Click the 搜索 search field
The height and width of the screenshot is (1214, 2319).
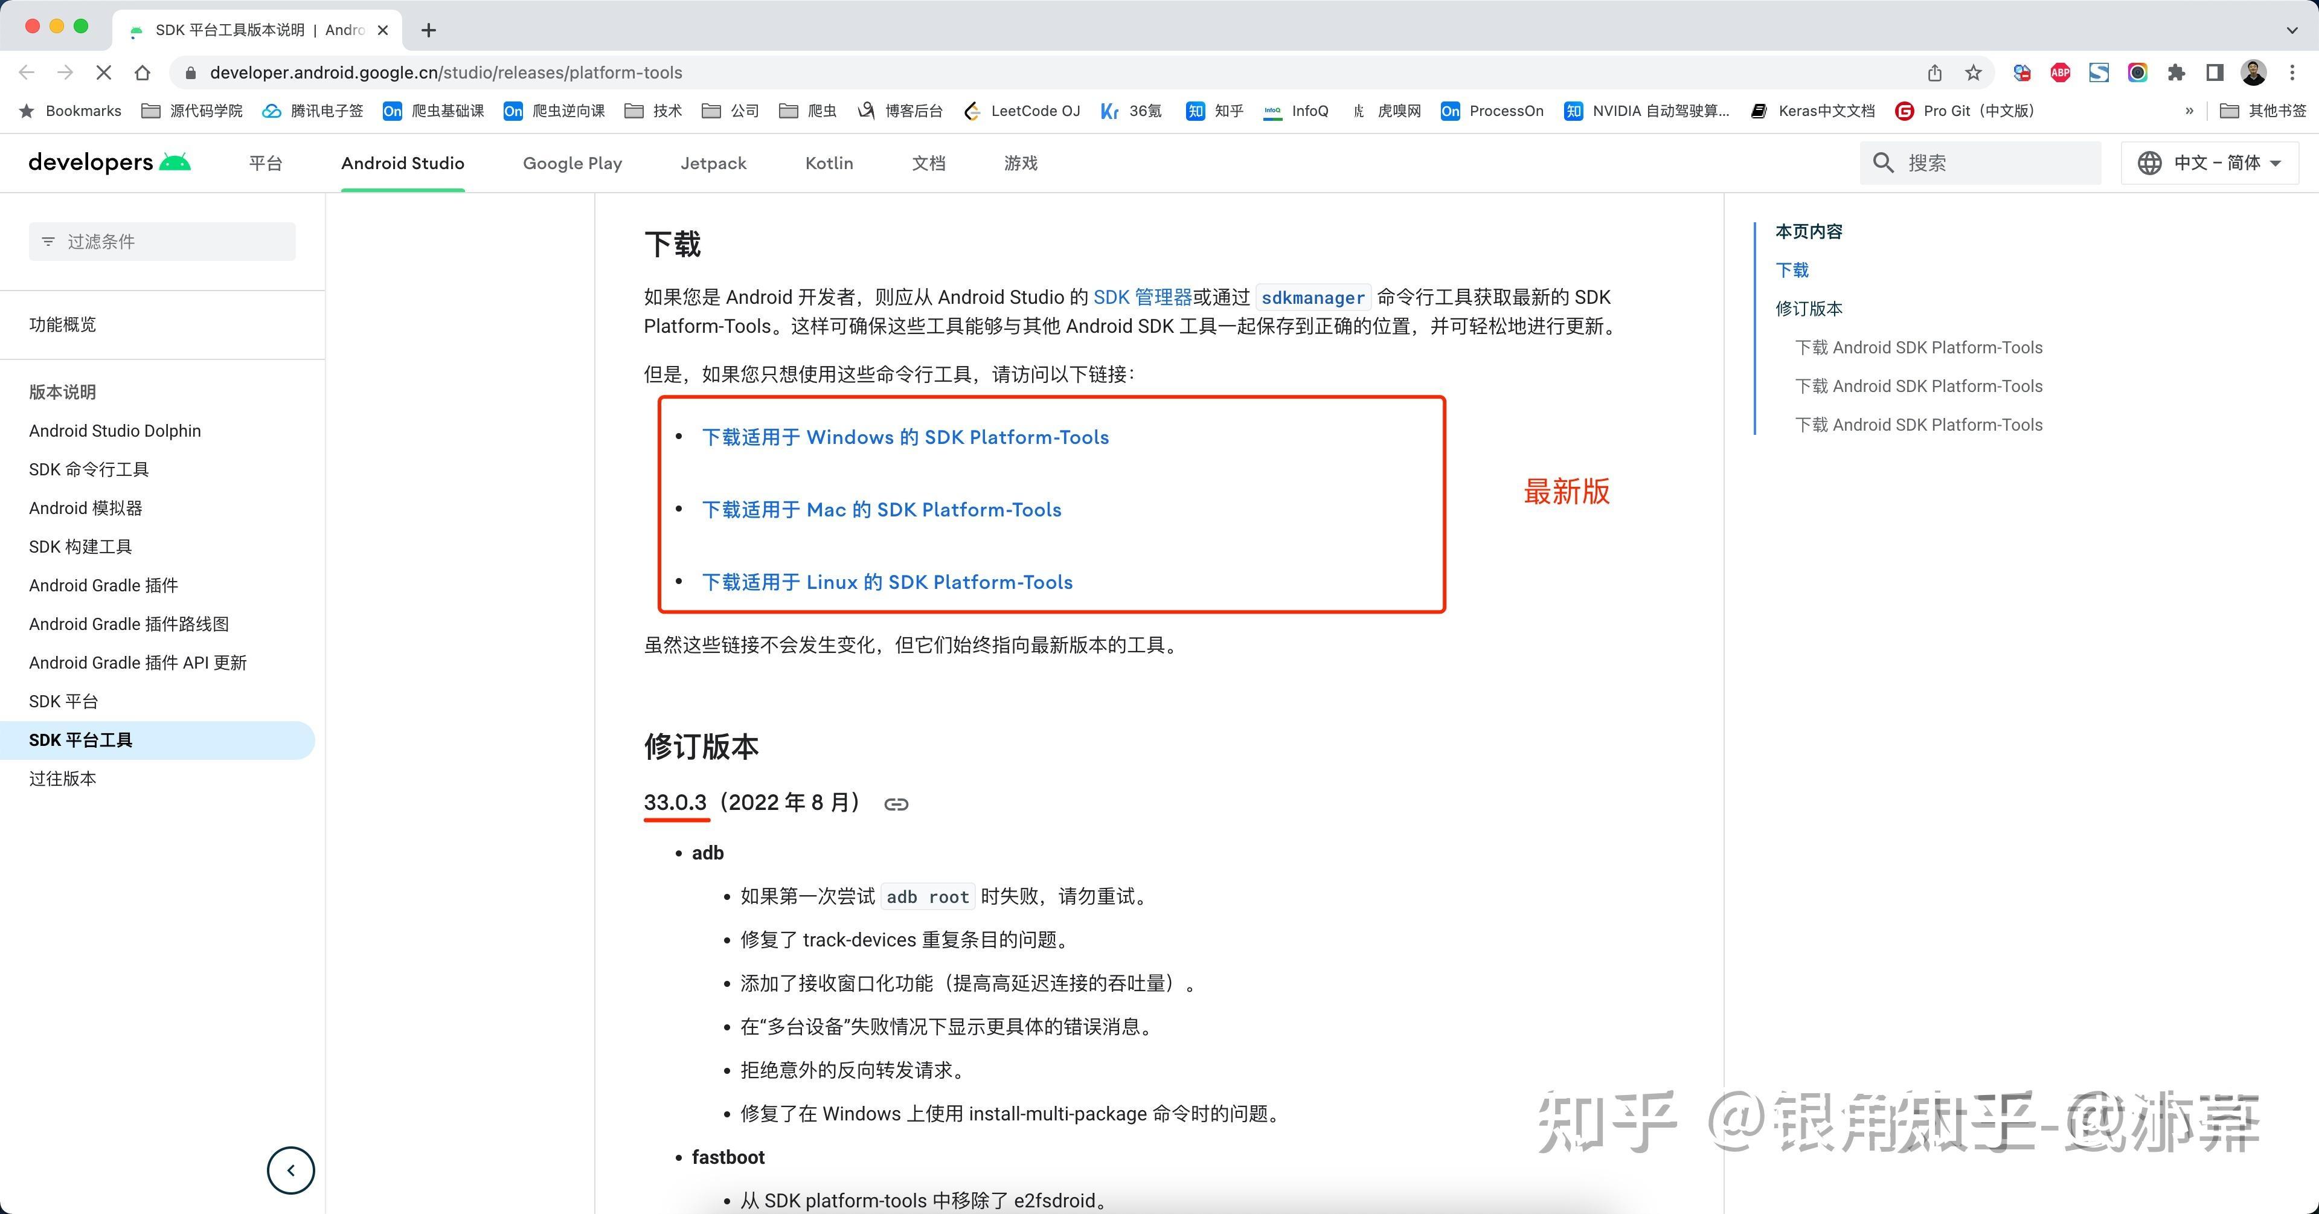click(x=1981, y=163)
